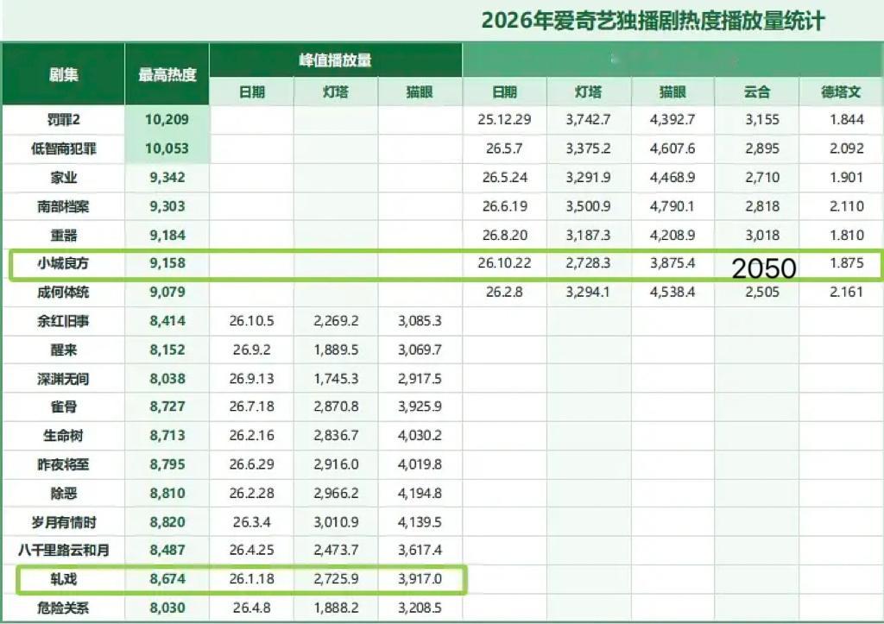
Task: Click the heat value 9,079
Action: pos(167,292)
